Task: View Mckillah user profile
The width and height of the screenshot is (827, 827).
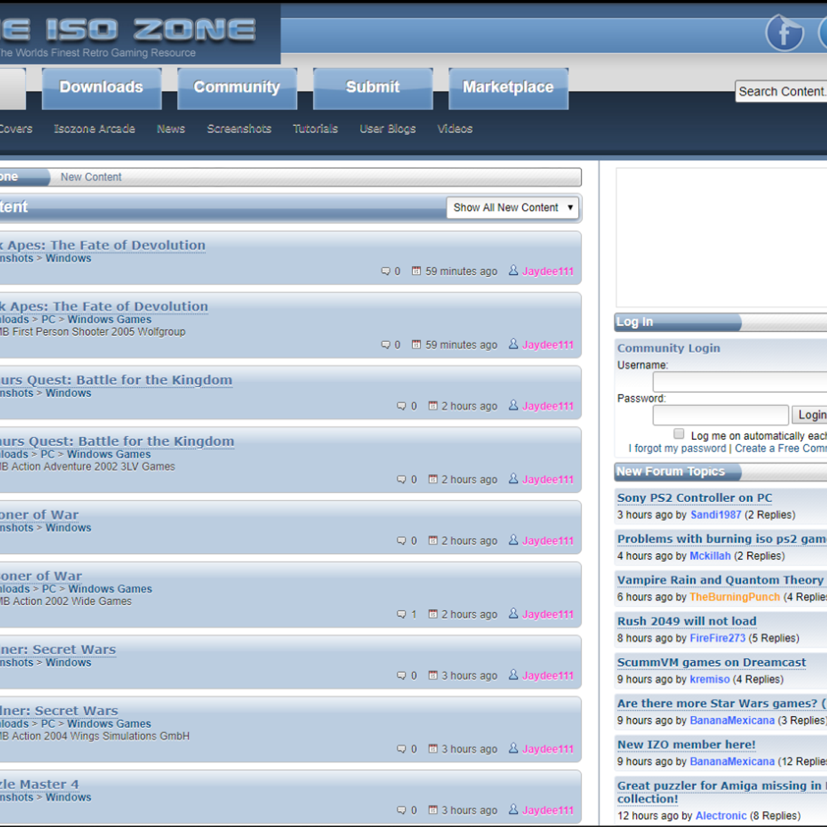Action: [710, 556]
